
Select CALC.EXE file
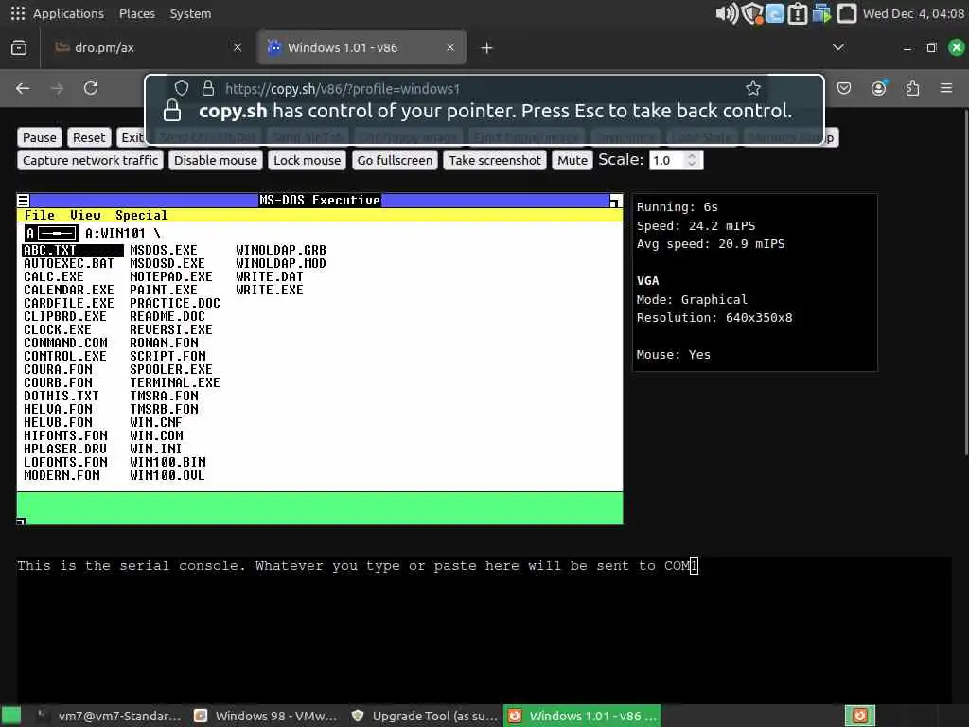click(x=53, y=276)
